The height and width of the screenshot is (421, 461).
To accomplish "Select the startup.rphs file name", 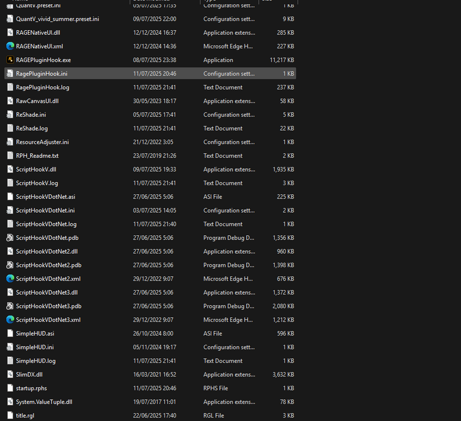I will [31, 388].
